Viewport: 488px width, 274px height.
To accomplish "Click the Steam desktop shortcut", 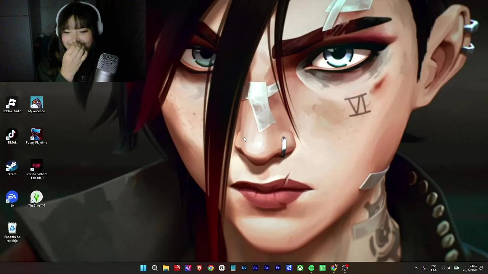I will point(12,168).
